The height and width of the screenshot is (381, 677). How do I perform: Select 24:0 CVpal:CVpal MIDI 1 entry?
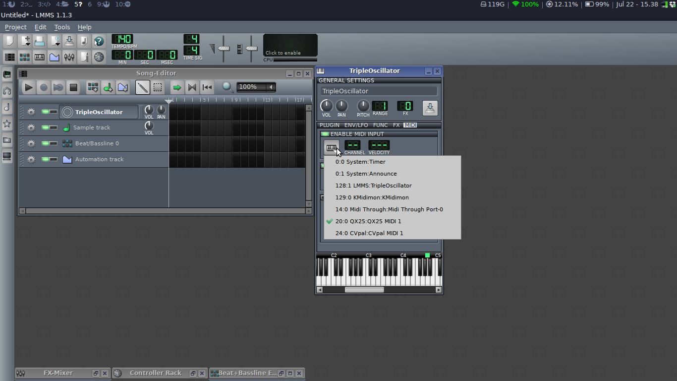coord(369,233)
